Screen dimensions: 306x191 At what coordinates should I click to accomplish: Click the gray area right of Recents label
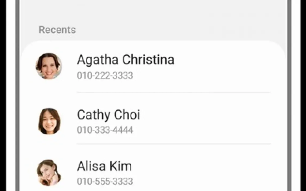point(174,29)
